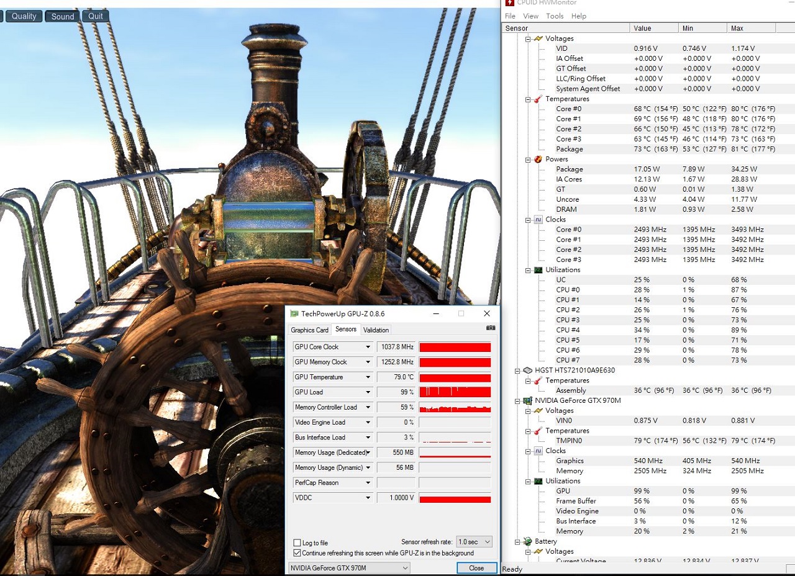
Task: Click the Voltages icon above VID
Action: (538, 38)
